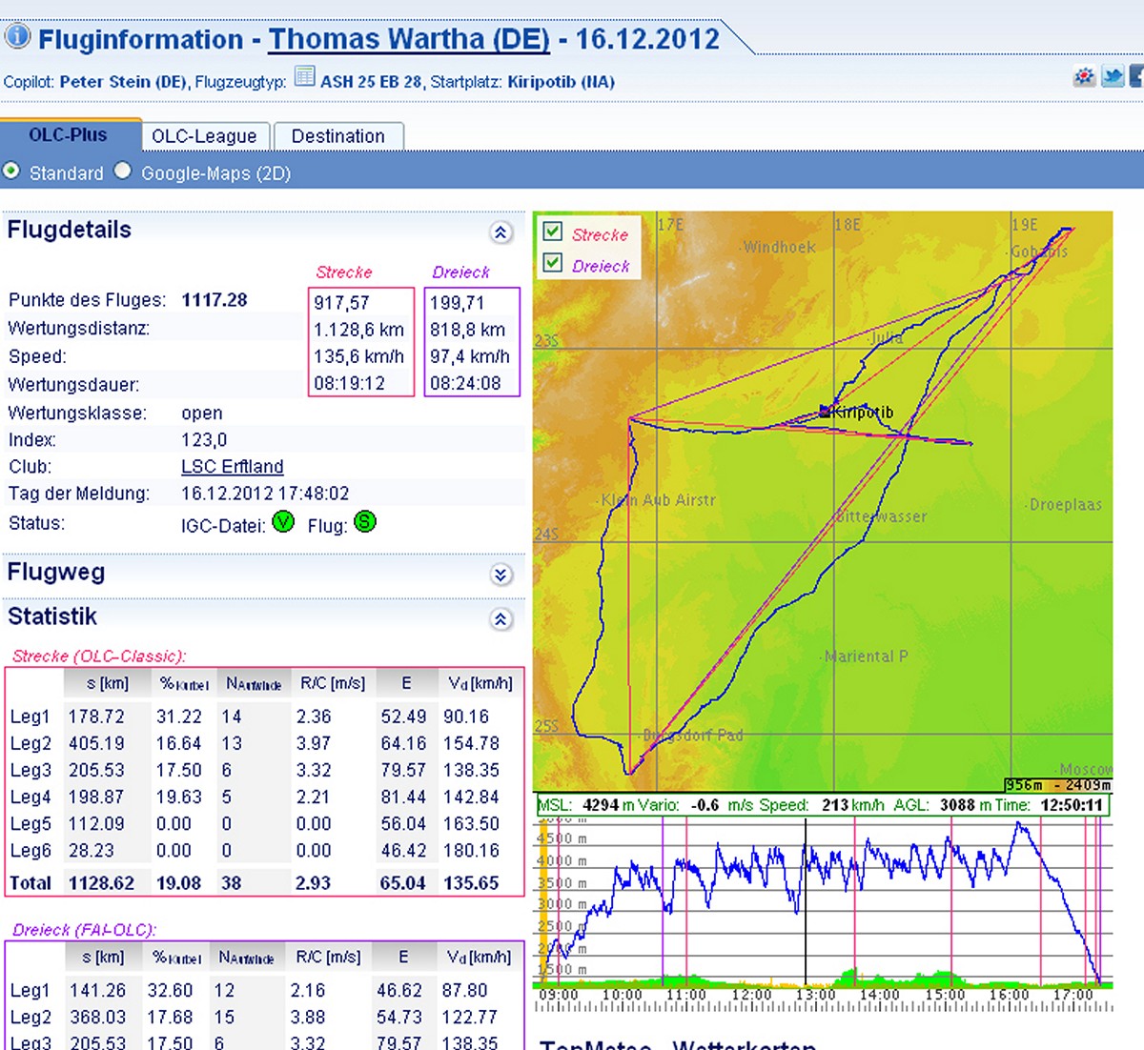Toggle the Dreieck map overlay checkbox
Image resolution: width=1144 pixels, height=1050 pixels.
(x=552, y=263)
